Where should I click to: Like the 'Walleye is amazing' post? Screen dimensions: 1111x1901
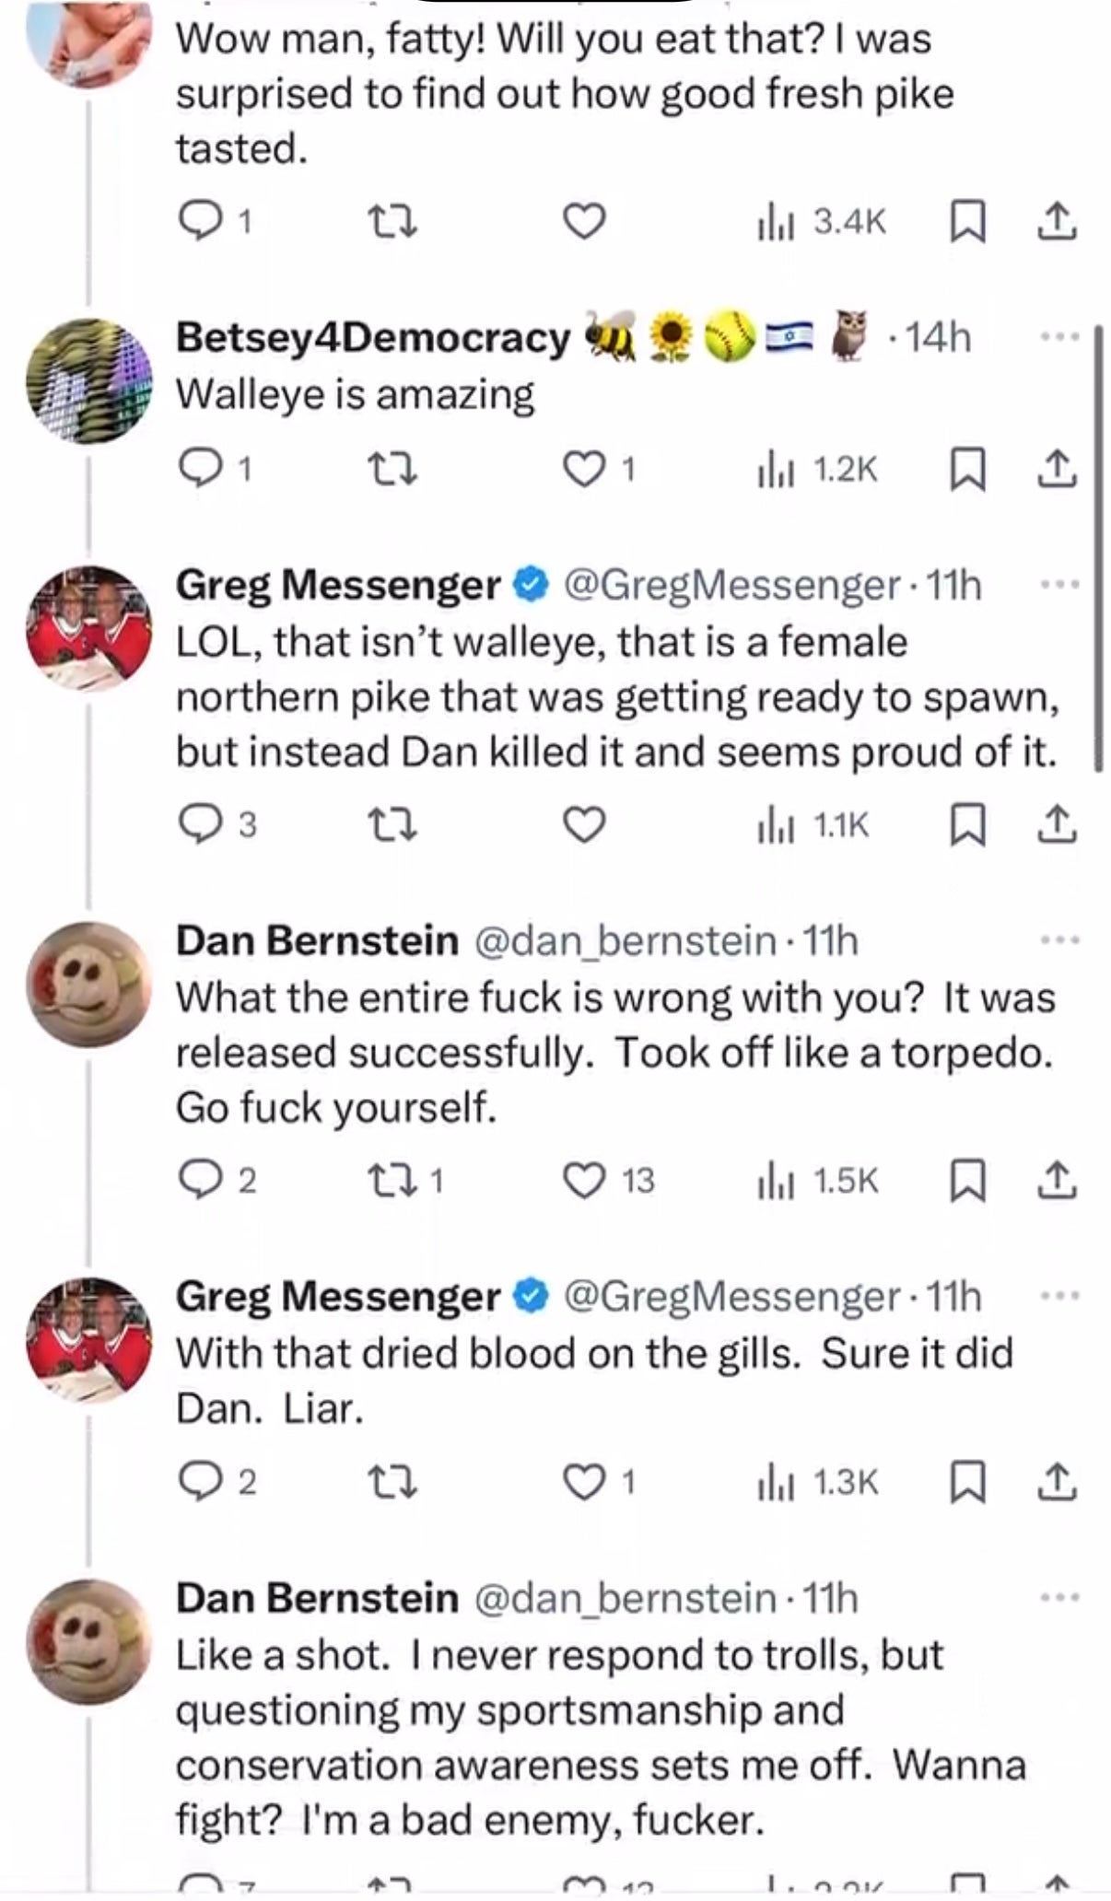[584, 471]
